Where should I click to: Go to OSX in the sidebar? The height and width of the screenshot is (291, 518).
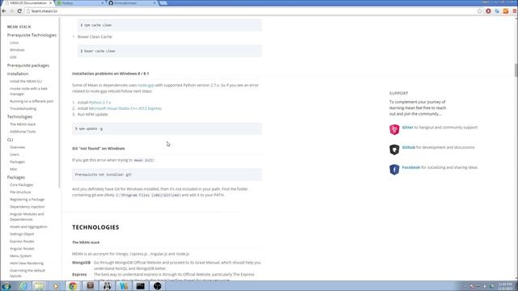point(13,57)
